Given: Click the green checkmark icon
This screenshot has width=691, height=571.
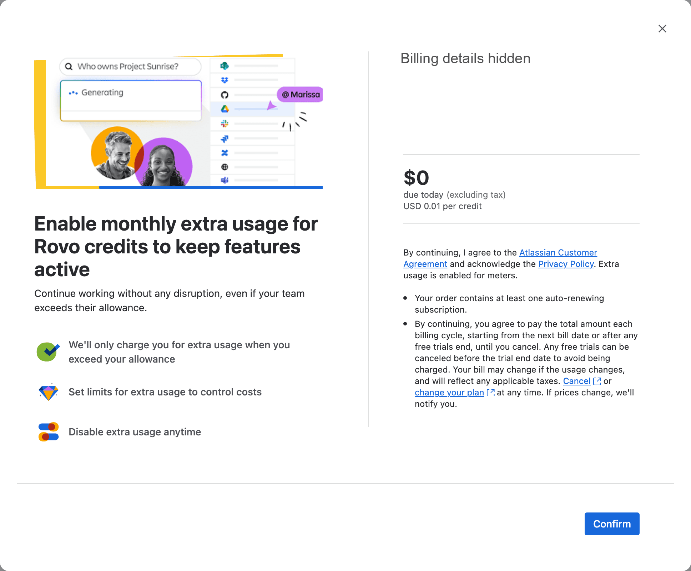Looking at the screenshot, I should pos(48,352).
